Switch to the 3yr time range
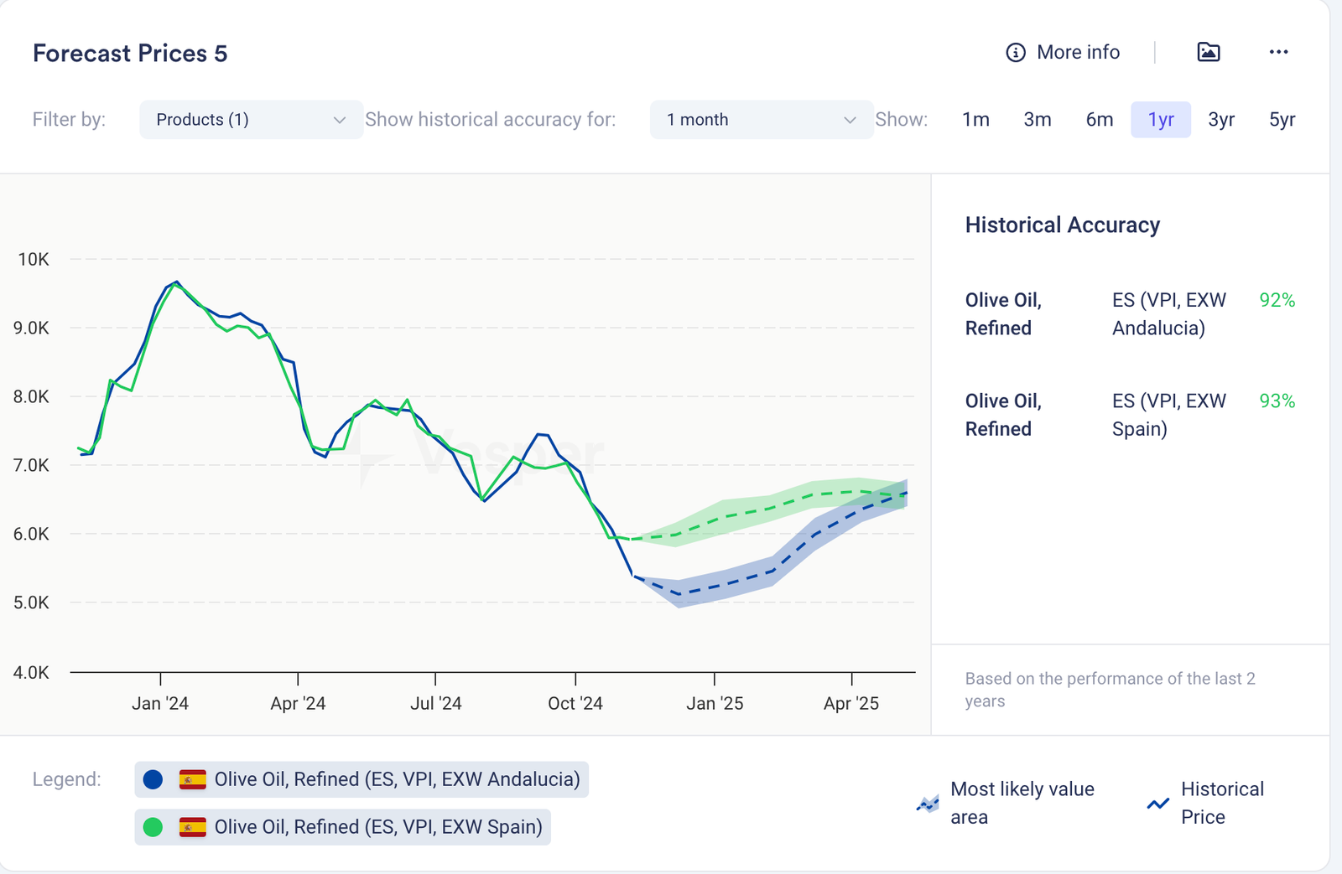This screenshot has height=874, width=1342. (1221, 120)
